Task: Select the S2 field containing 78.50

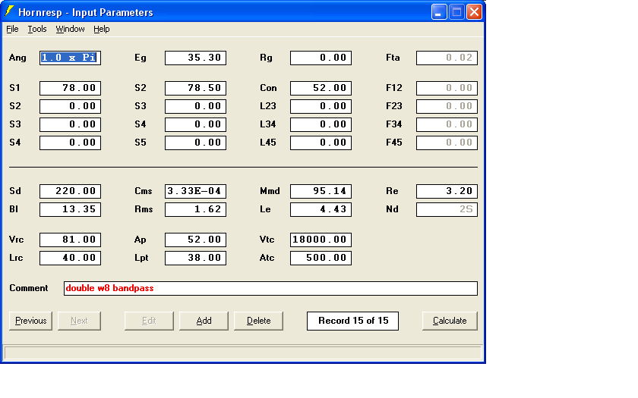Action: pyautogui.click(x=195, y=88)
